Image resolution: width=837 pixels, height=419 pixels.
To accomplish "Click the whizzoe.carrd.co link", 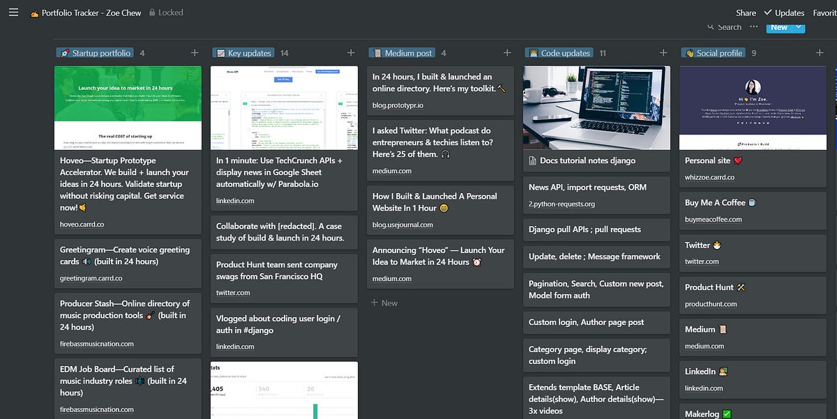I will 709,178.
